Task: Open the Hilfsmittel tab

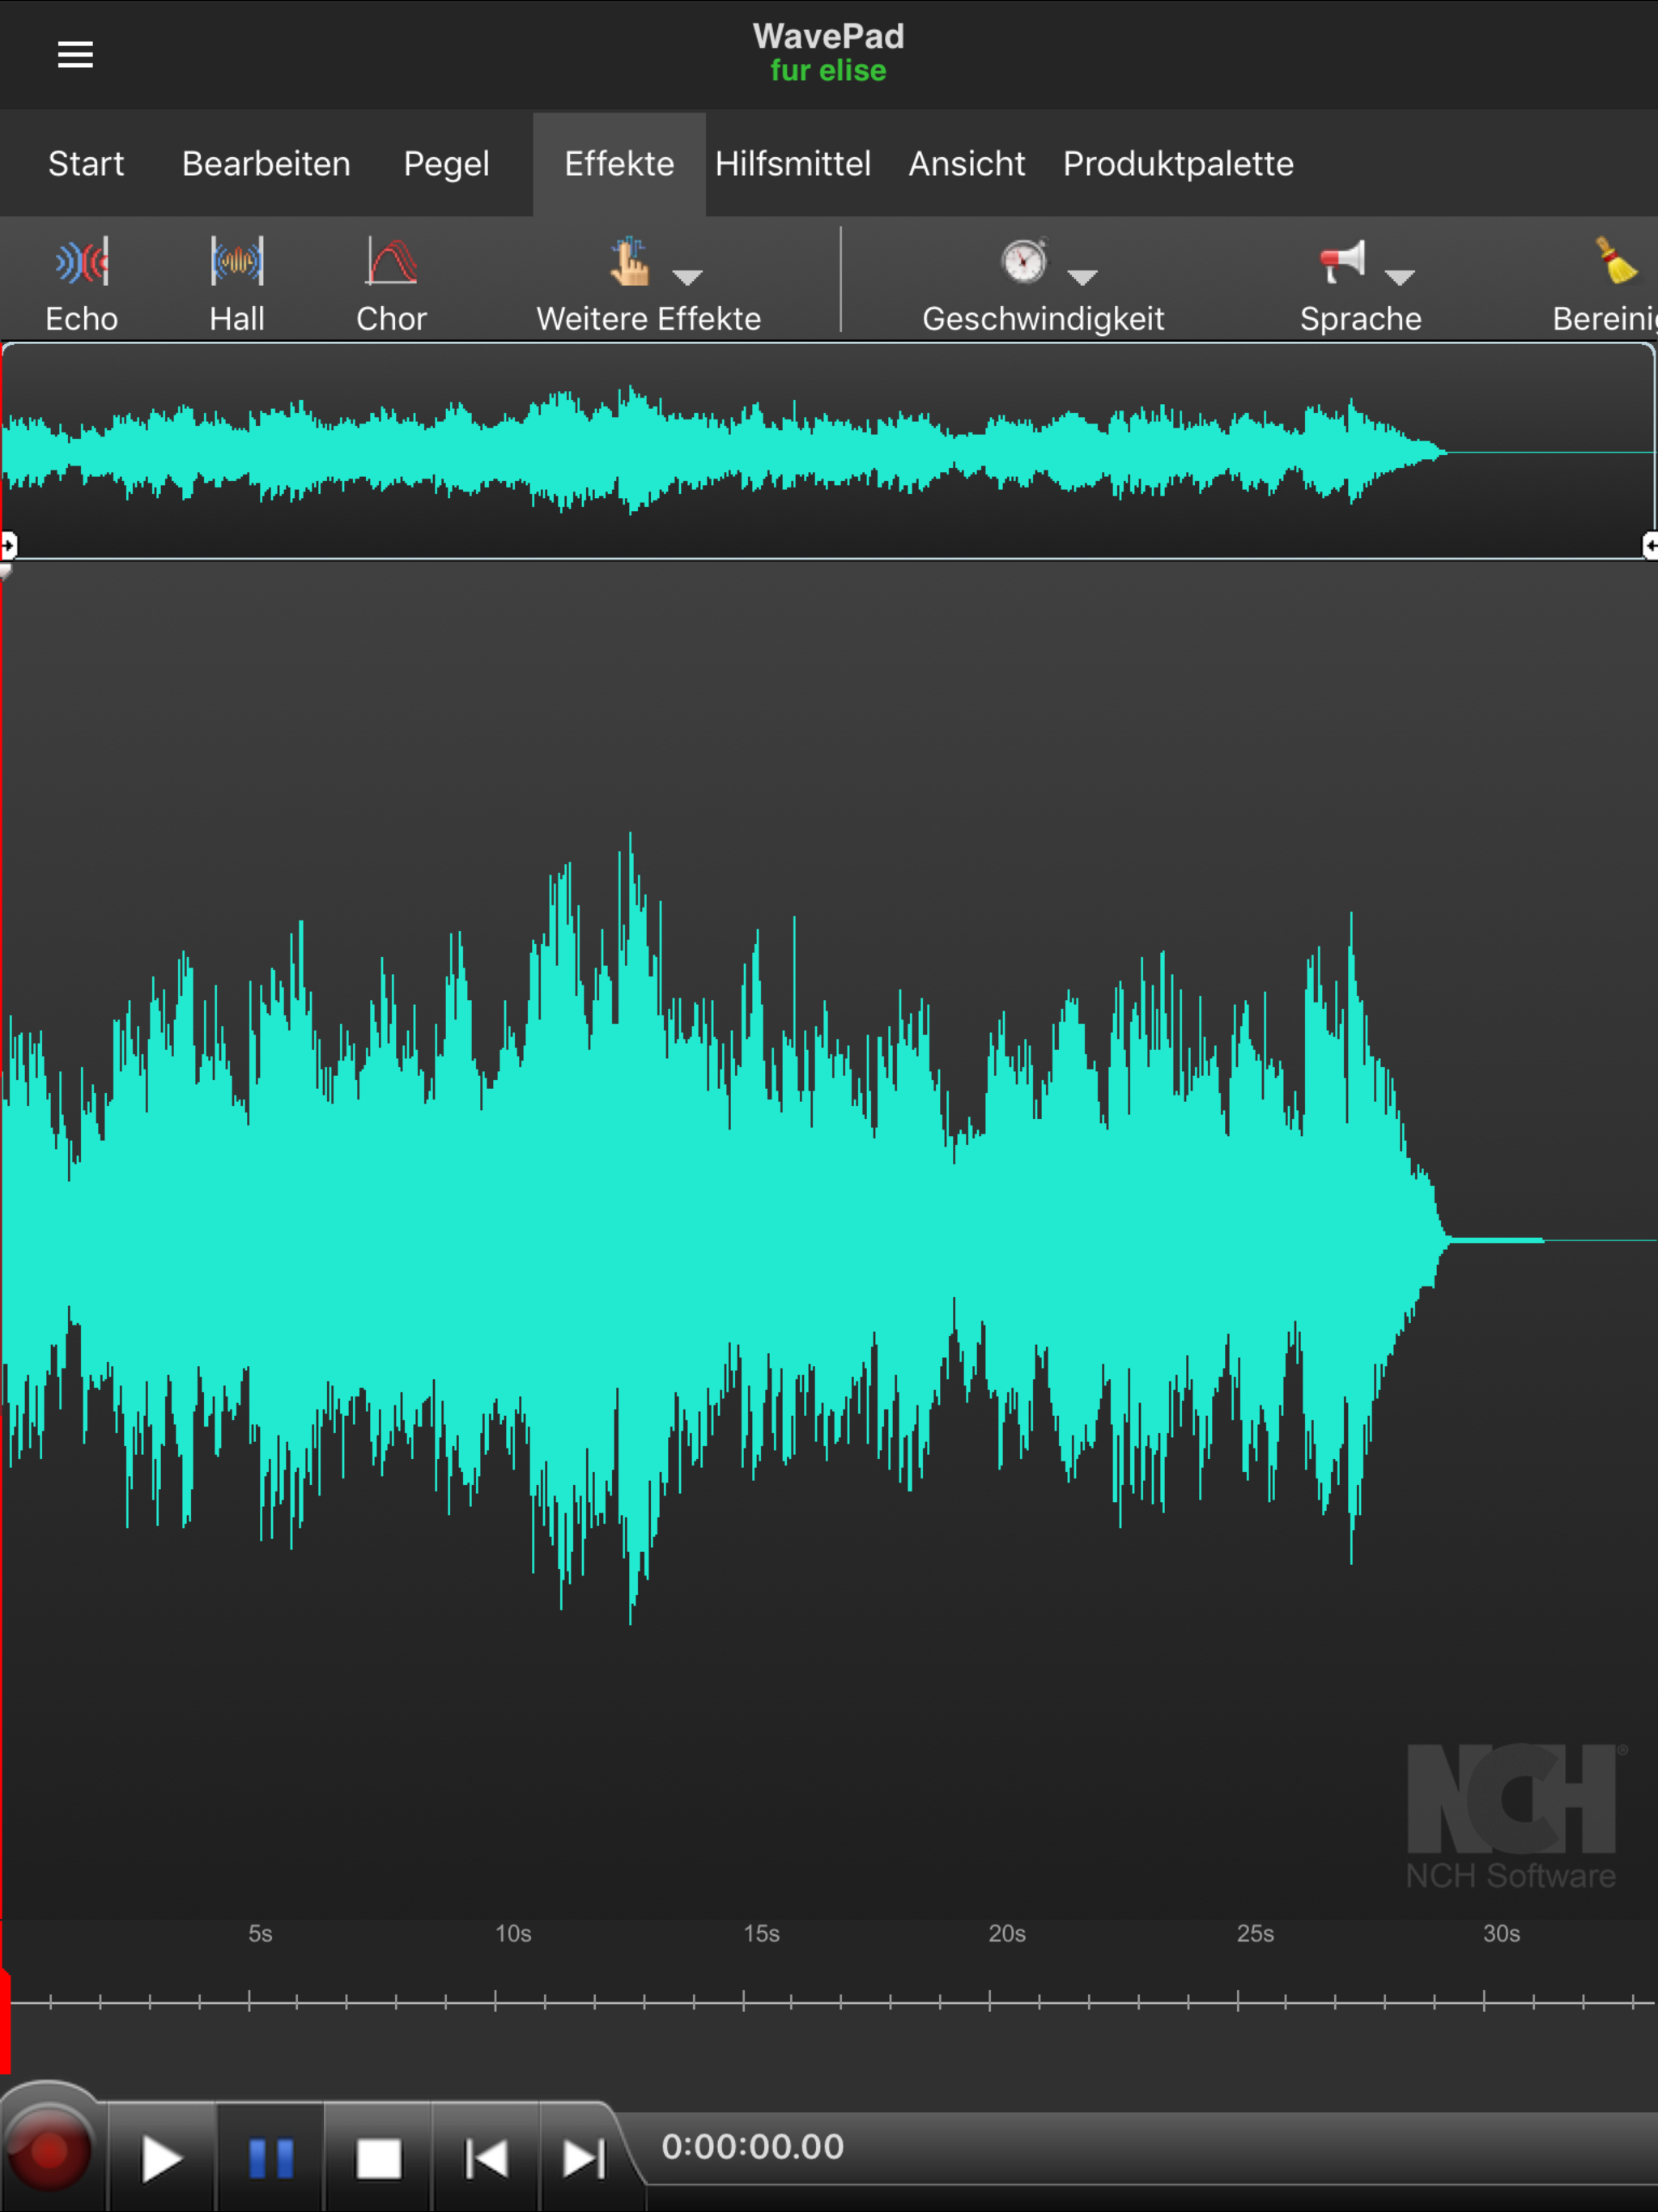Action: (x=793, y=163)
